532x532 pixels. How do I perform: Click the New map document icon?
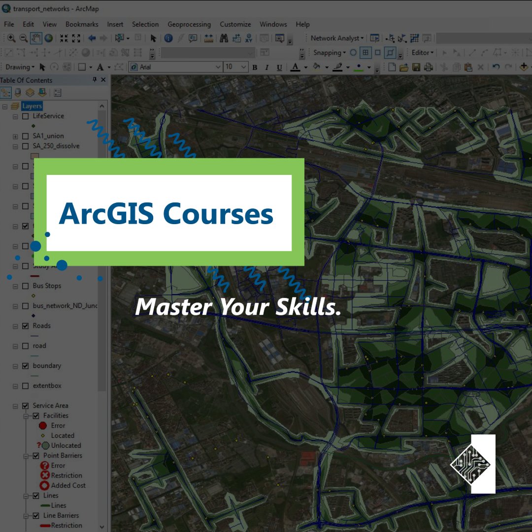point(392,67)
